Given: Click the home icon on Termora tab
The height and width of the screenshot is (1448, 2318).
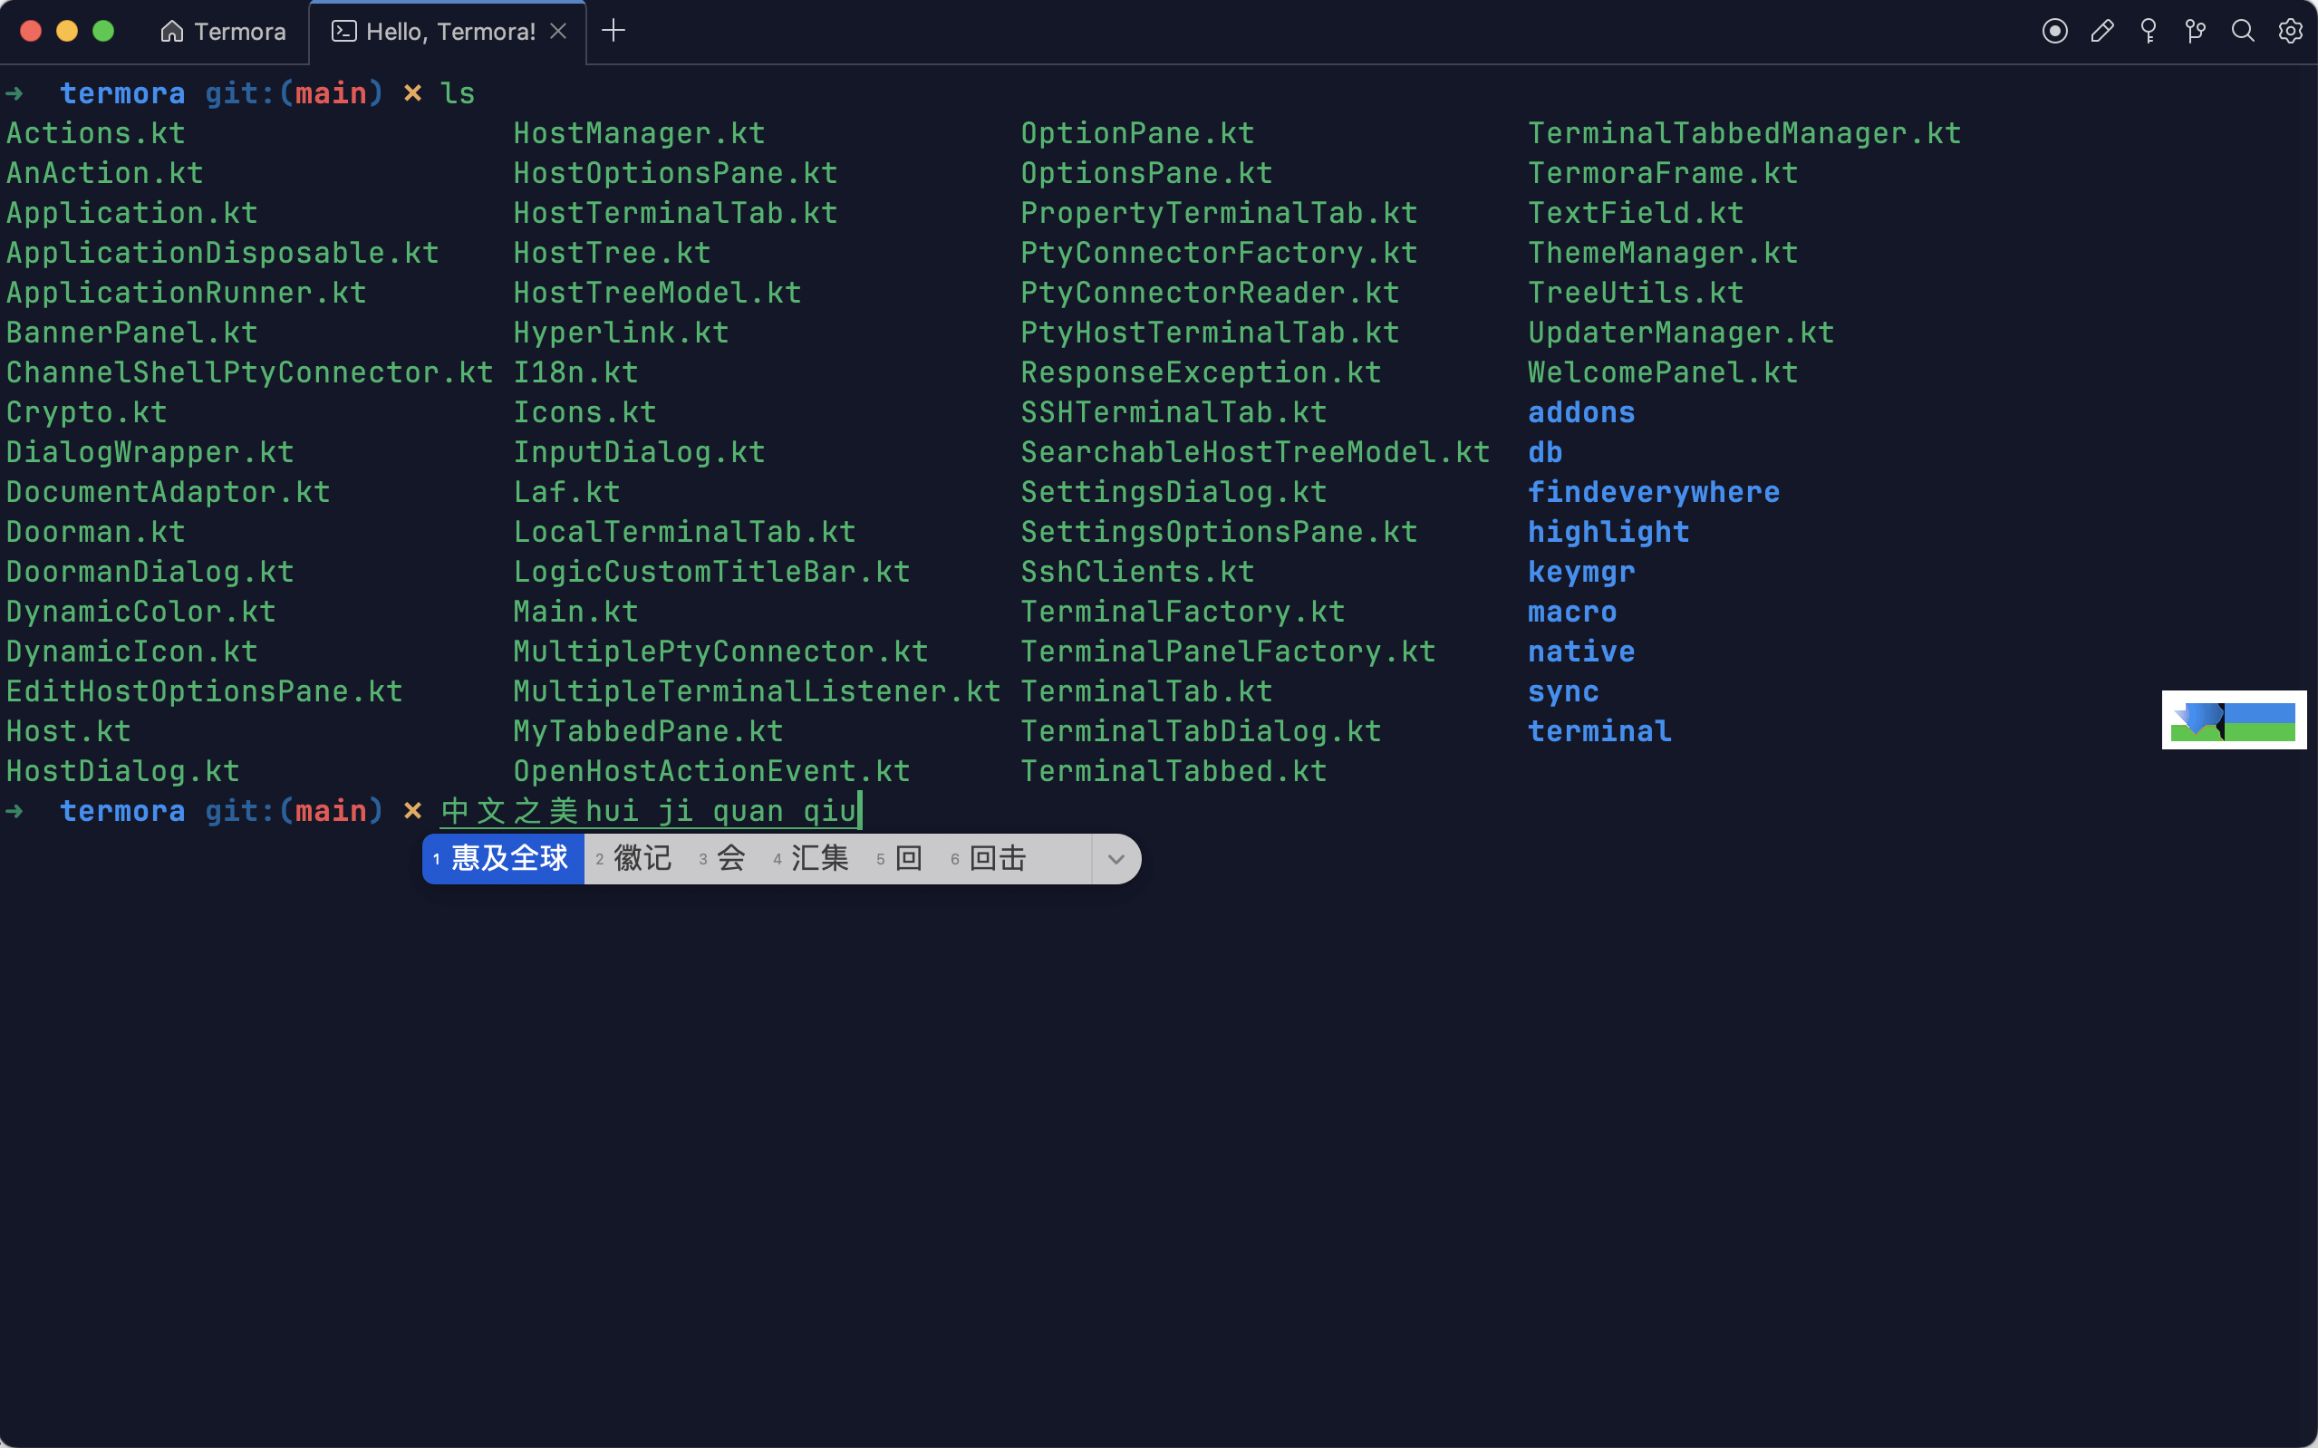Looking at the screenshot, I should 171,32.
